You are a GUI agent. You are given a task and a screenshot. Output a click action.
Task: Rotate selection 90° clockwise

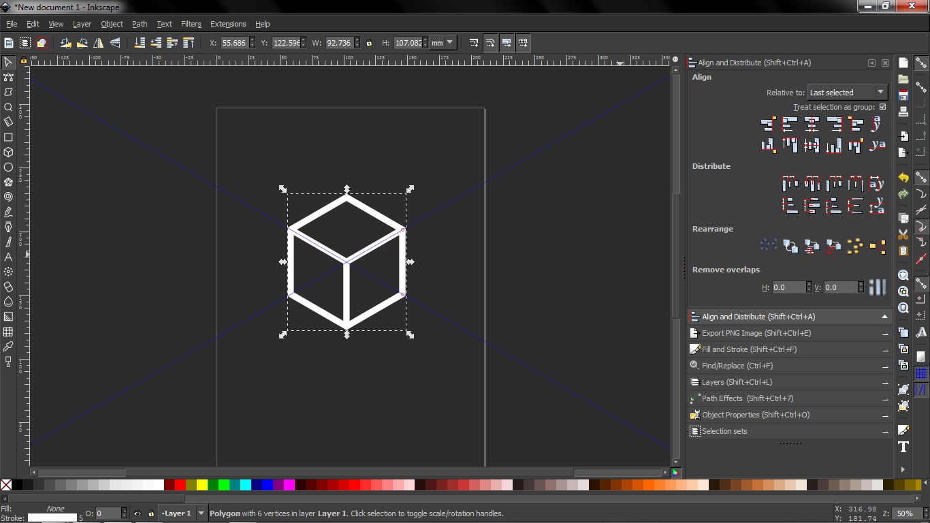82,42
